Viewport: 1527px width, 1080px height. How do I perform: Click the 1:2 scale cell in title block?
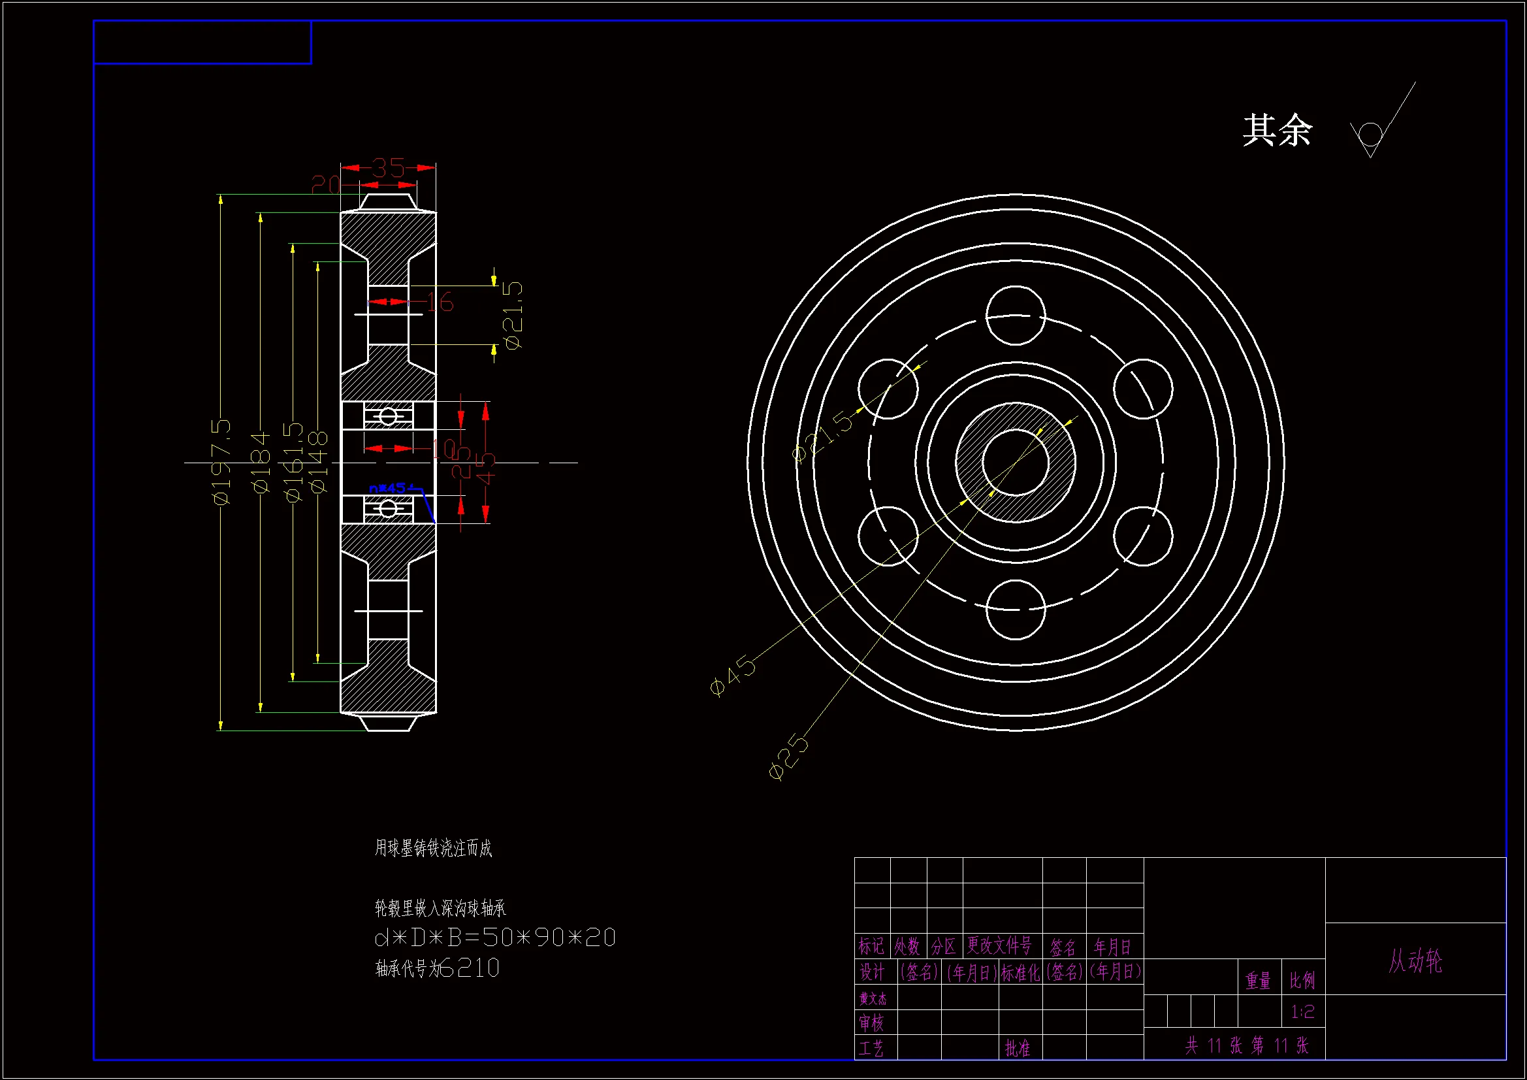1302,1012
